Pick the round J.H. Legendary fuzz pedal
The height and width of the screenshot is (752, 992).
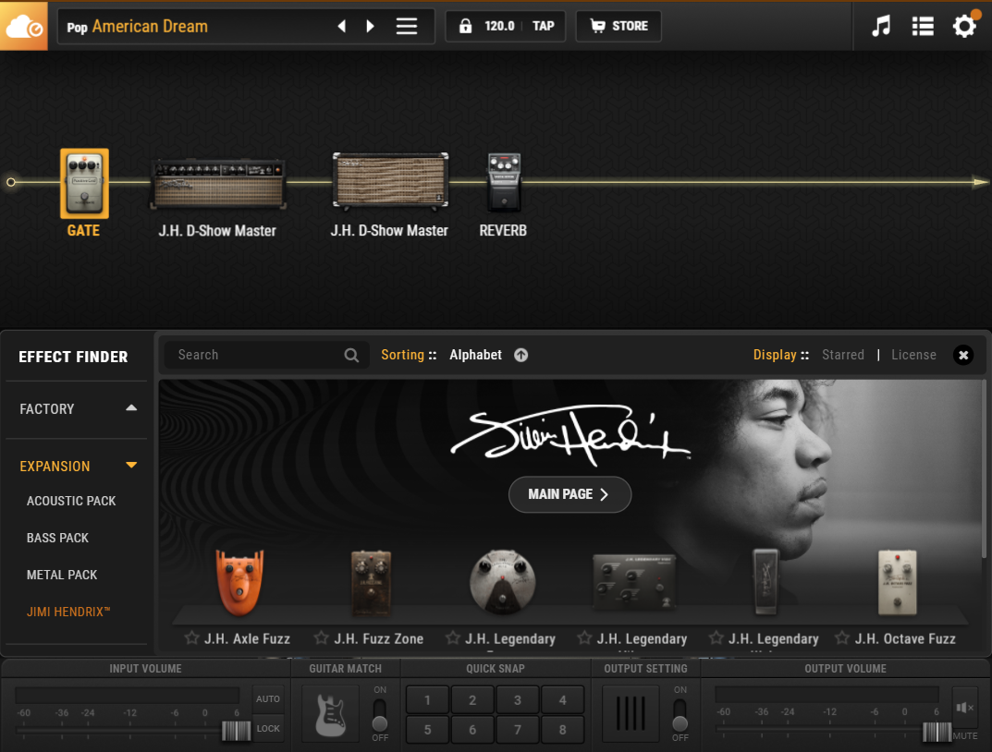coord(502,582)
